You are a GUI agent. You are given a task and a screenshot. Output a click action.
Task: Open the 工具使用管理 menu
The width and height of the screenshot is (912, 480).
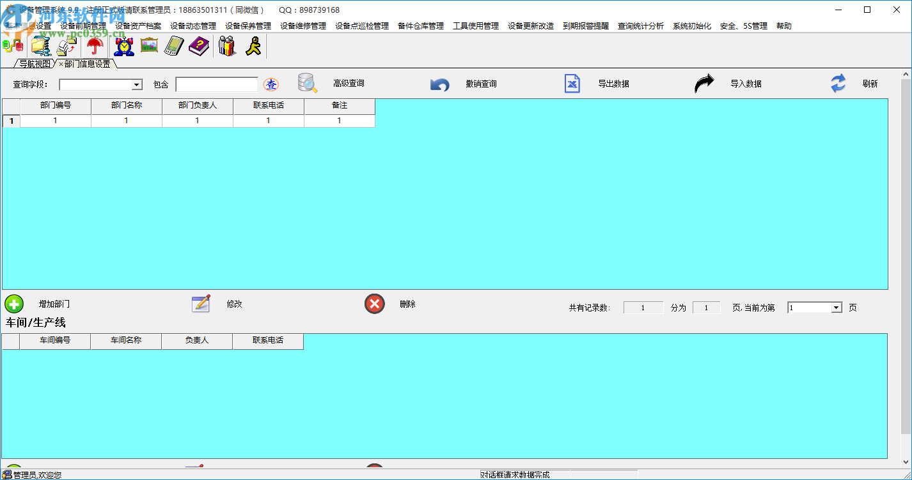click(476, 26)
